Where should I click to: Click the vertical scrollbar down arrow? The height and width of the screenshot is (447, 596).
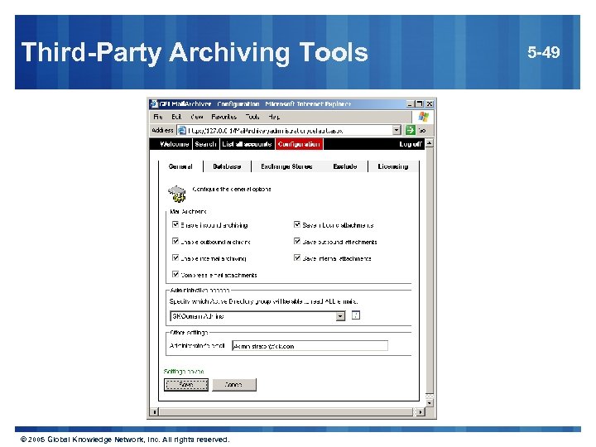click(x=430, y=403)
